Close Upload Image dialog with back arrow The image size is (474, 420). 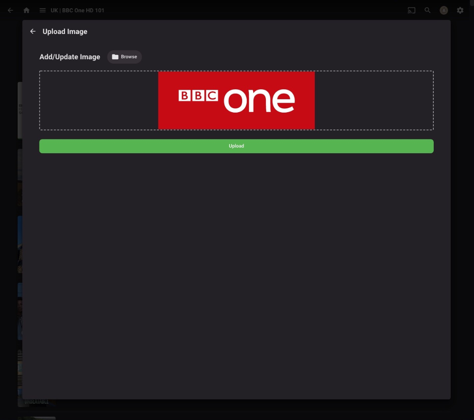(33, 31)
